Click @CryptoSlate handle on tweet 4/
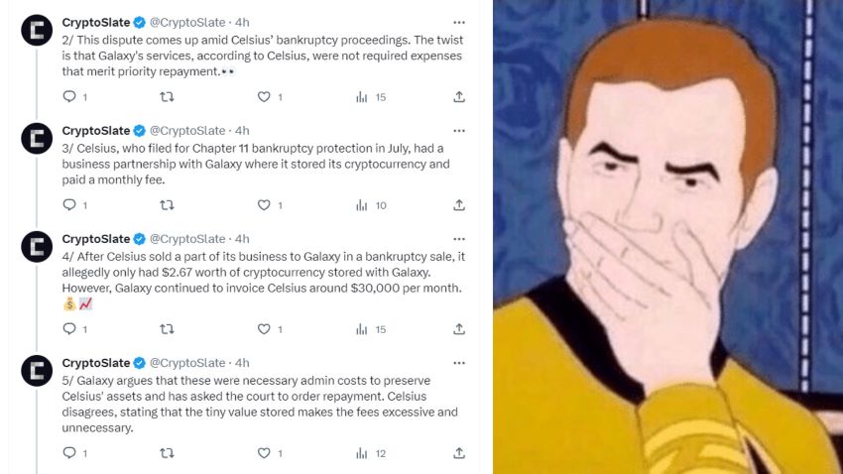 pos(187,239)
